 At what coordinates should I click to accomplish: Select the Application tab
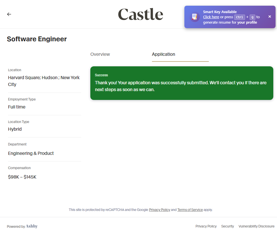click(164, 54)
